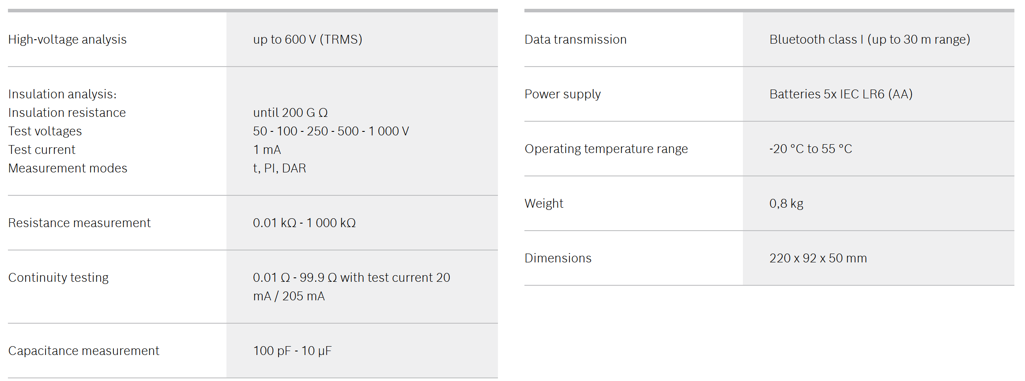Click the Data transmission label

point(575,40)
